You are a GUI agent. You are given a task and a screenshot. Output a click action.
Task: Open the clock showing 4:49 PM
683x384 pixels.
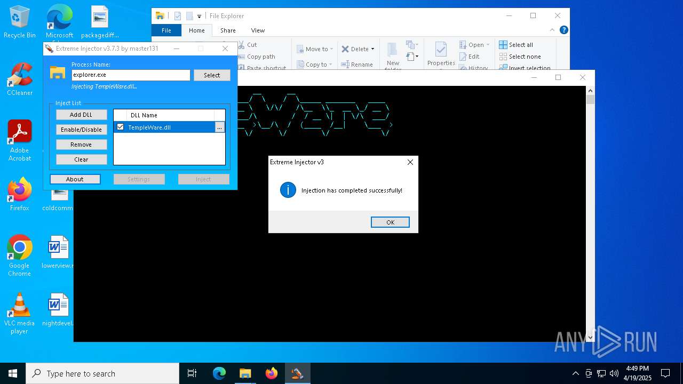638,373
